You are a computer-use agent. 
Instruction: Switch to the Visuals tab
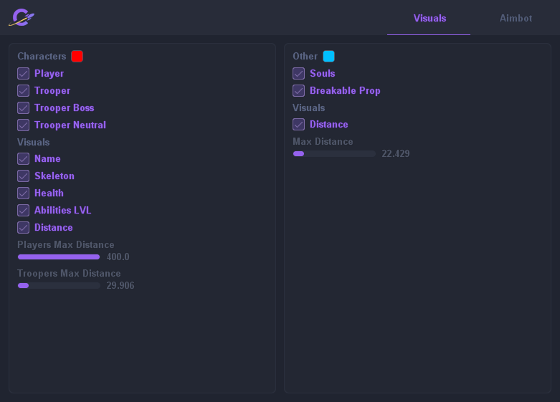tap(430, 19)
